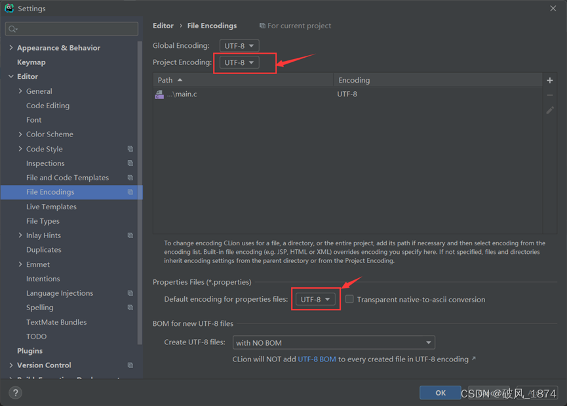Select File Types settings
The image size is (567, 406).
coord(43,221)
